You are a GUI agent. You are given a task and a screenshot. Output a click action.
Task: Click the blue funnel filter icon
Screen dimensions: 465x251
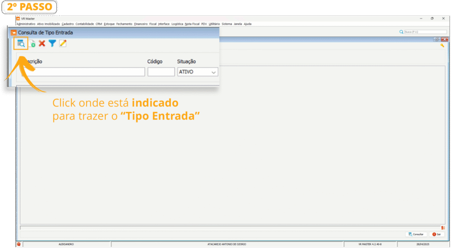pos(52,43)
